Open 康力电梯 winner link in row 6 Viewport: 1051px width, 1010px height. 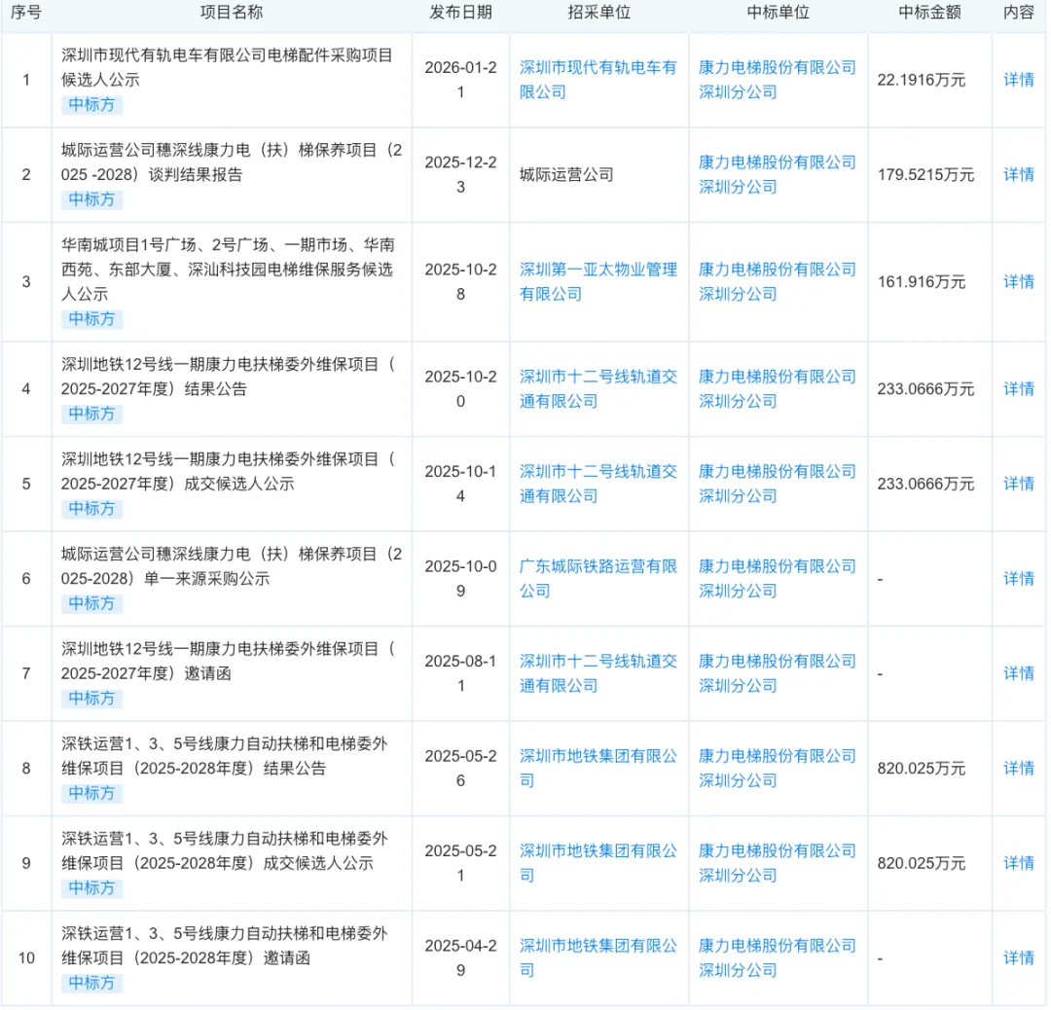pos(777,579)
